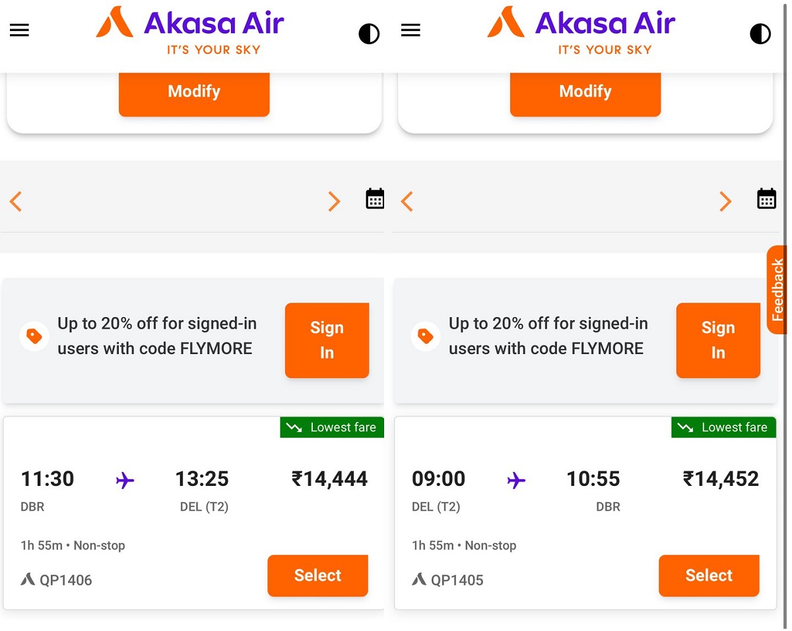Toggle the contrast mode icon in the right header

pos(760,34)
